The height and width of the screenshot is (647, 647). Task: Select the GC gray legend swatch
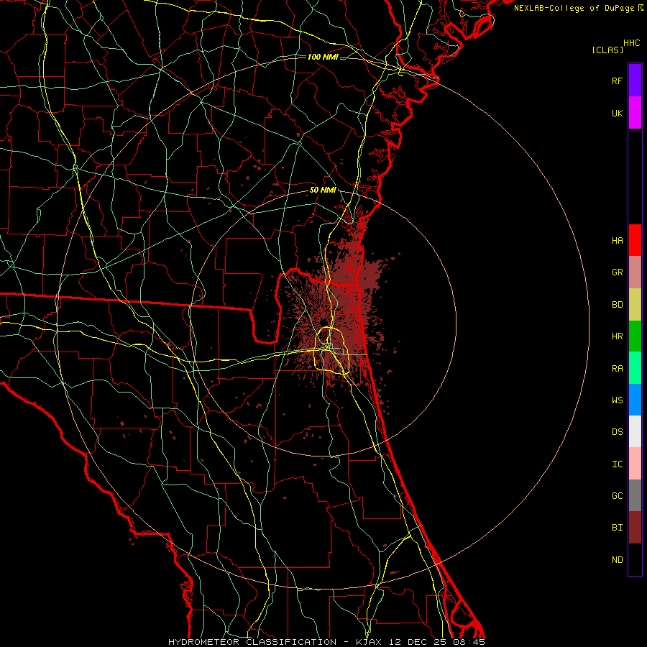635,495
